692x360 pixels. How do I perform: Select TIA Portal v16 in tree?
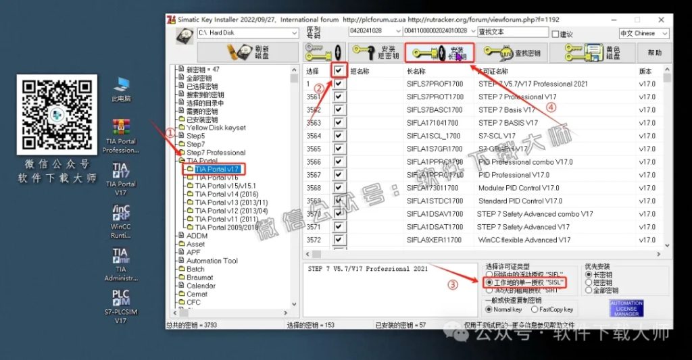(216, 178)
